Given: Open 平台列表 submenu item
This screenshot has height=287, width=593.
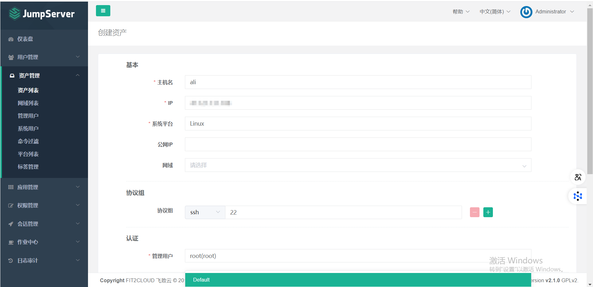Looking at the screenshot, I should click(x=28, y=154).
